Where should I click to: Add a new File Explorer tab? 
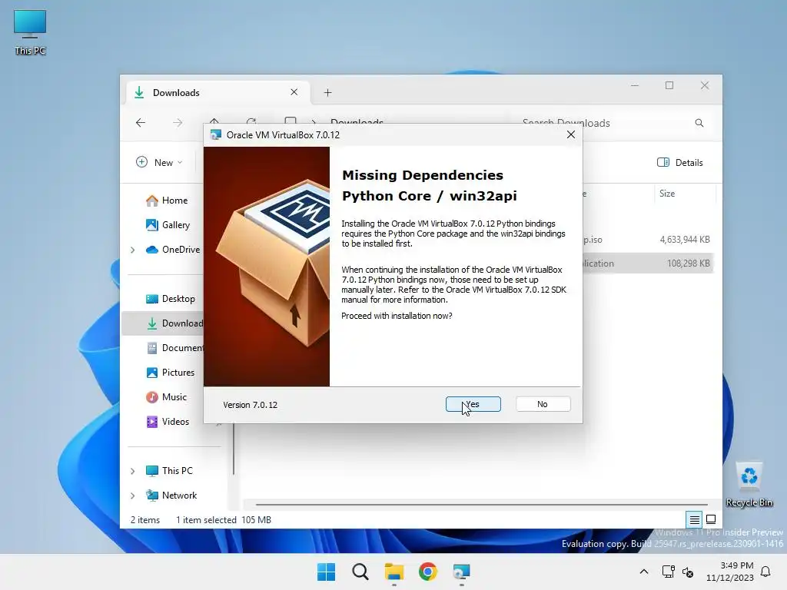[327, 92]
